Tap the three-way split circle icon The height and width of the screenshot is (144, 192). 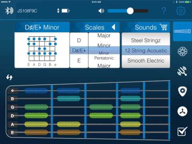click(x=182, y=111)
